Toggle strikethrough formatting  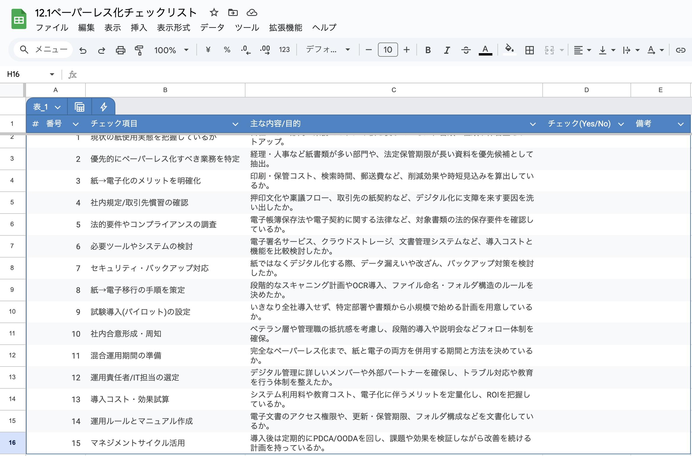pyautogui.click(x=466, y=50)
